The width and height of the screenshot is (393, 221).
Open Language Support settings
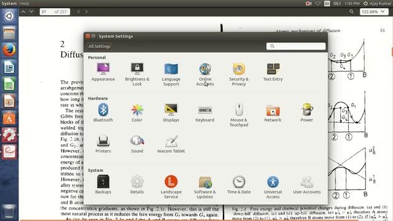(171, 74)
